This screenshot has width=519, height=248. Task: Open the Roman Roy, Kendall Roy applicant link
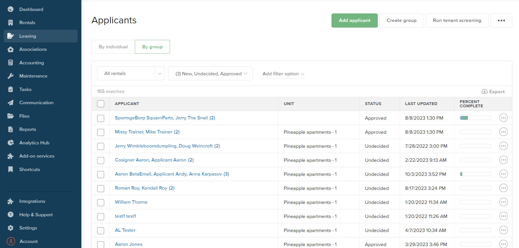click(145, 188)
